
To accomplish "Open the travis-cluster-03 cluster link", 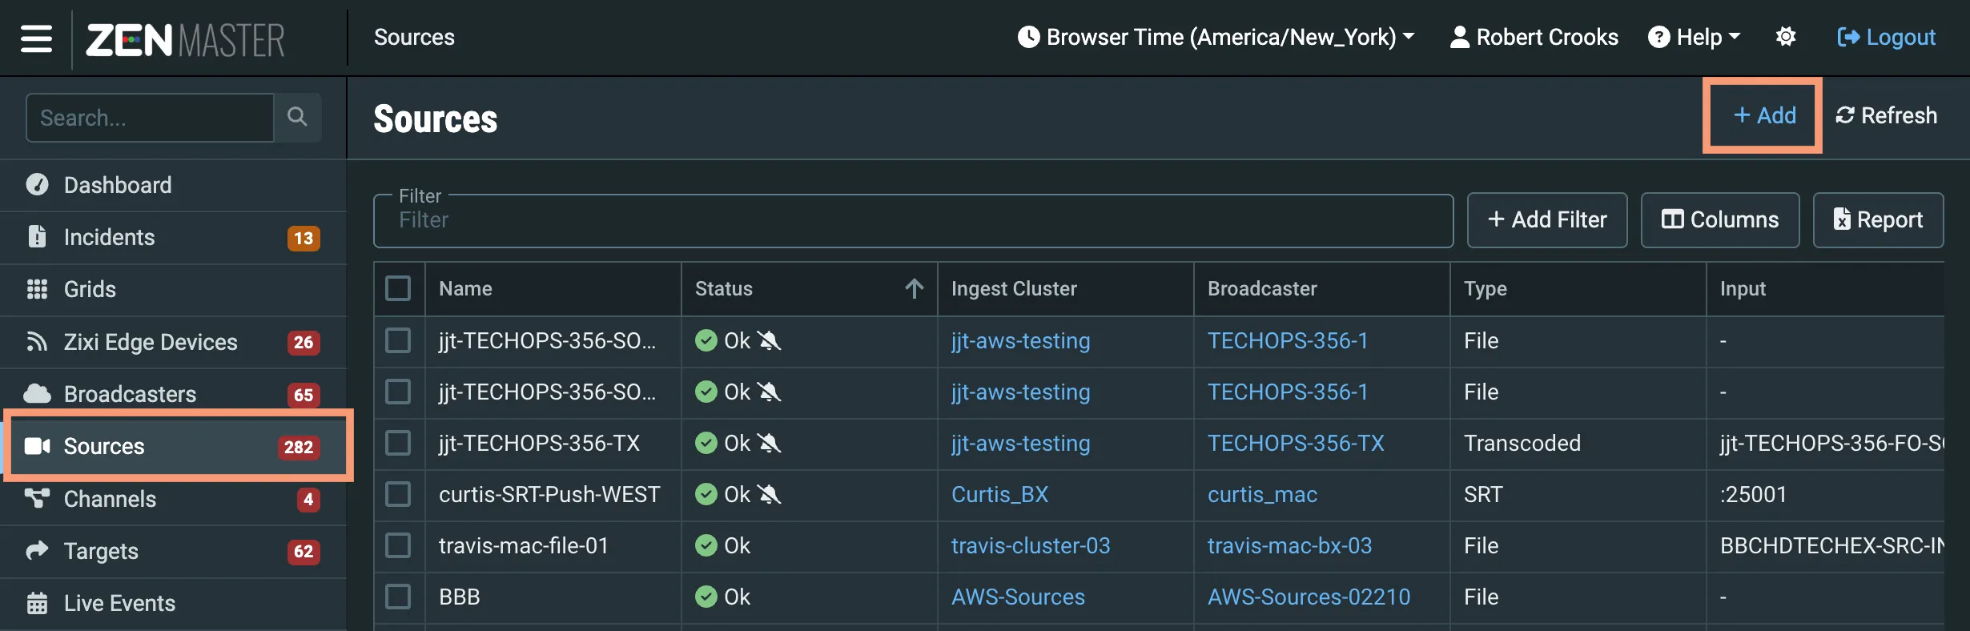I will click(1031, 545).
